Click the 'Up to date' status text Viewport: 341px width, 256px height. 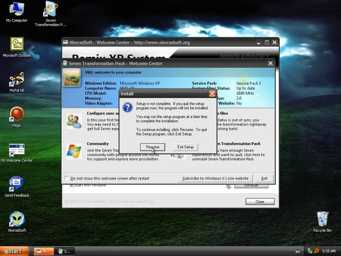point(245,88)
